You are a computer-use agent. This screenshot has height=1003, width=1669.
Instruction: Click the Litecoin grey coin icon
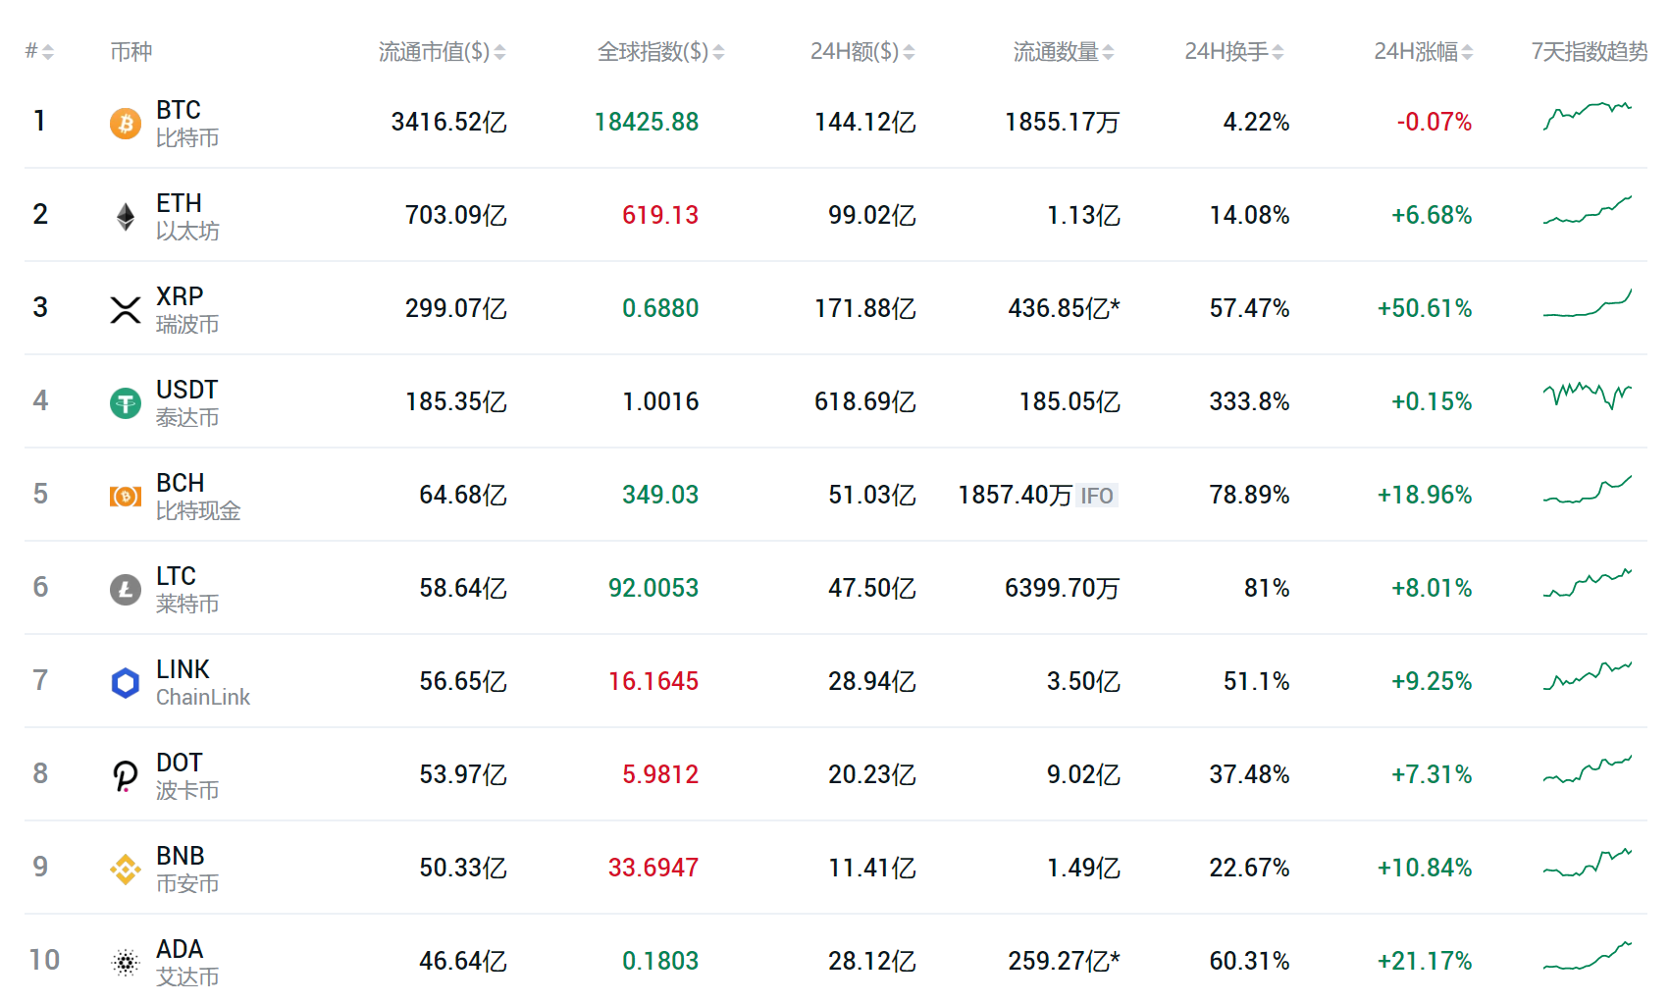click(x=125, y=590)
